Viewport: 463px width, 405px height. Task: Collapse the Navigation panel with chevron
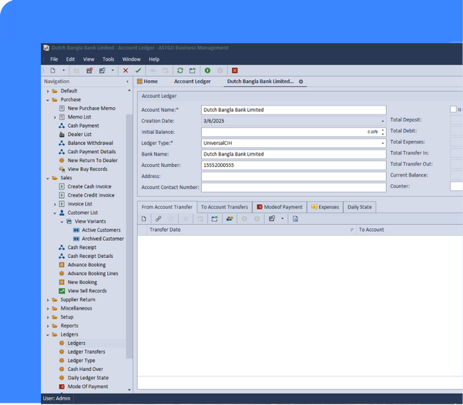point(128,82)
